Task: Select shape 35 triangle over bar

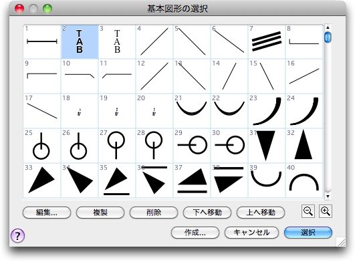Action: click(x=117, y=180)
